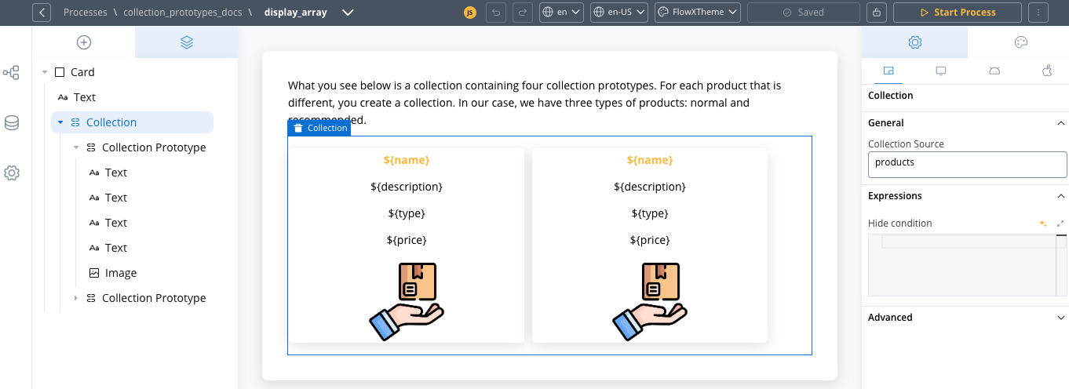Viewport: 1069px width, 389px height.
Task: Click into the Hide condition code editor
Action: point(967,265)
